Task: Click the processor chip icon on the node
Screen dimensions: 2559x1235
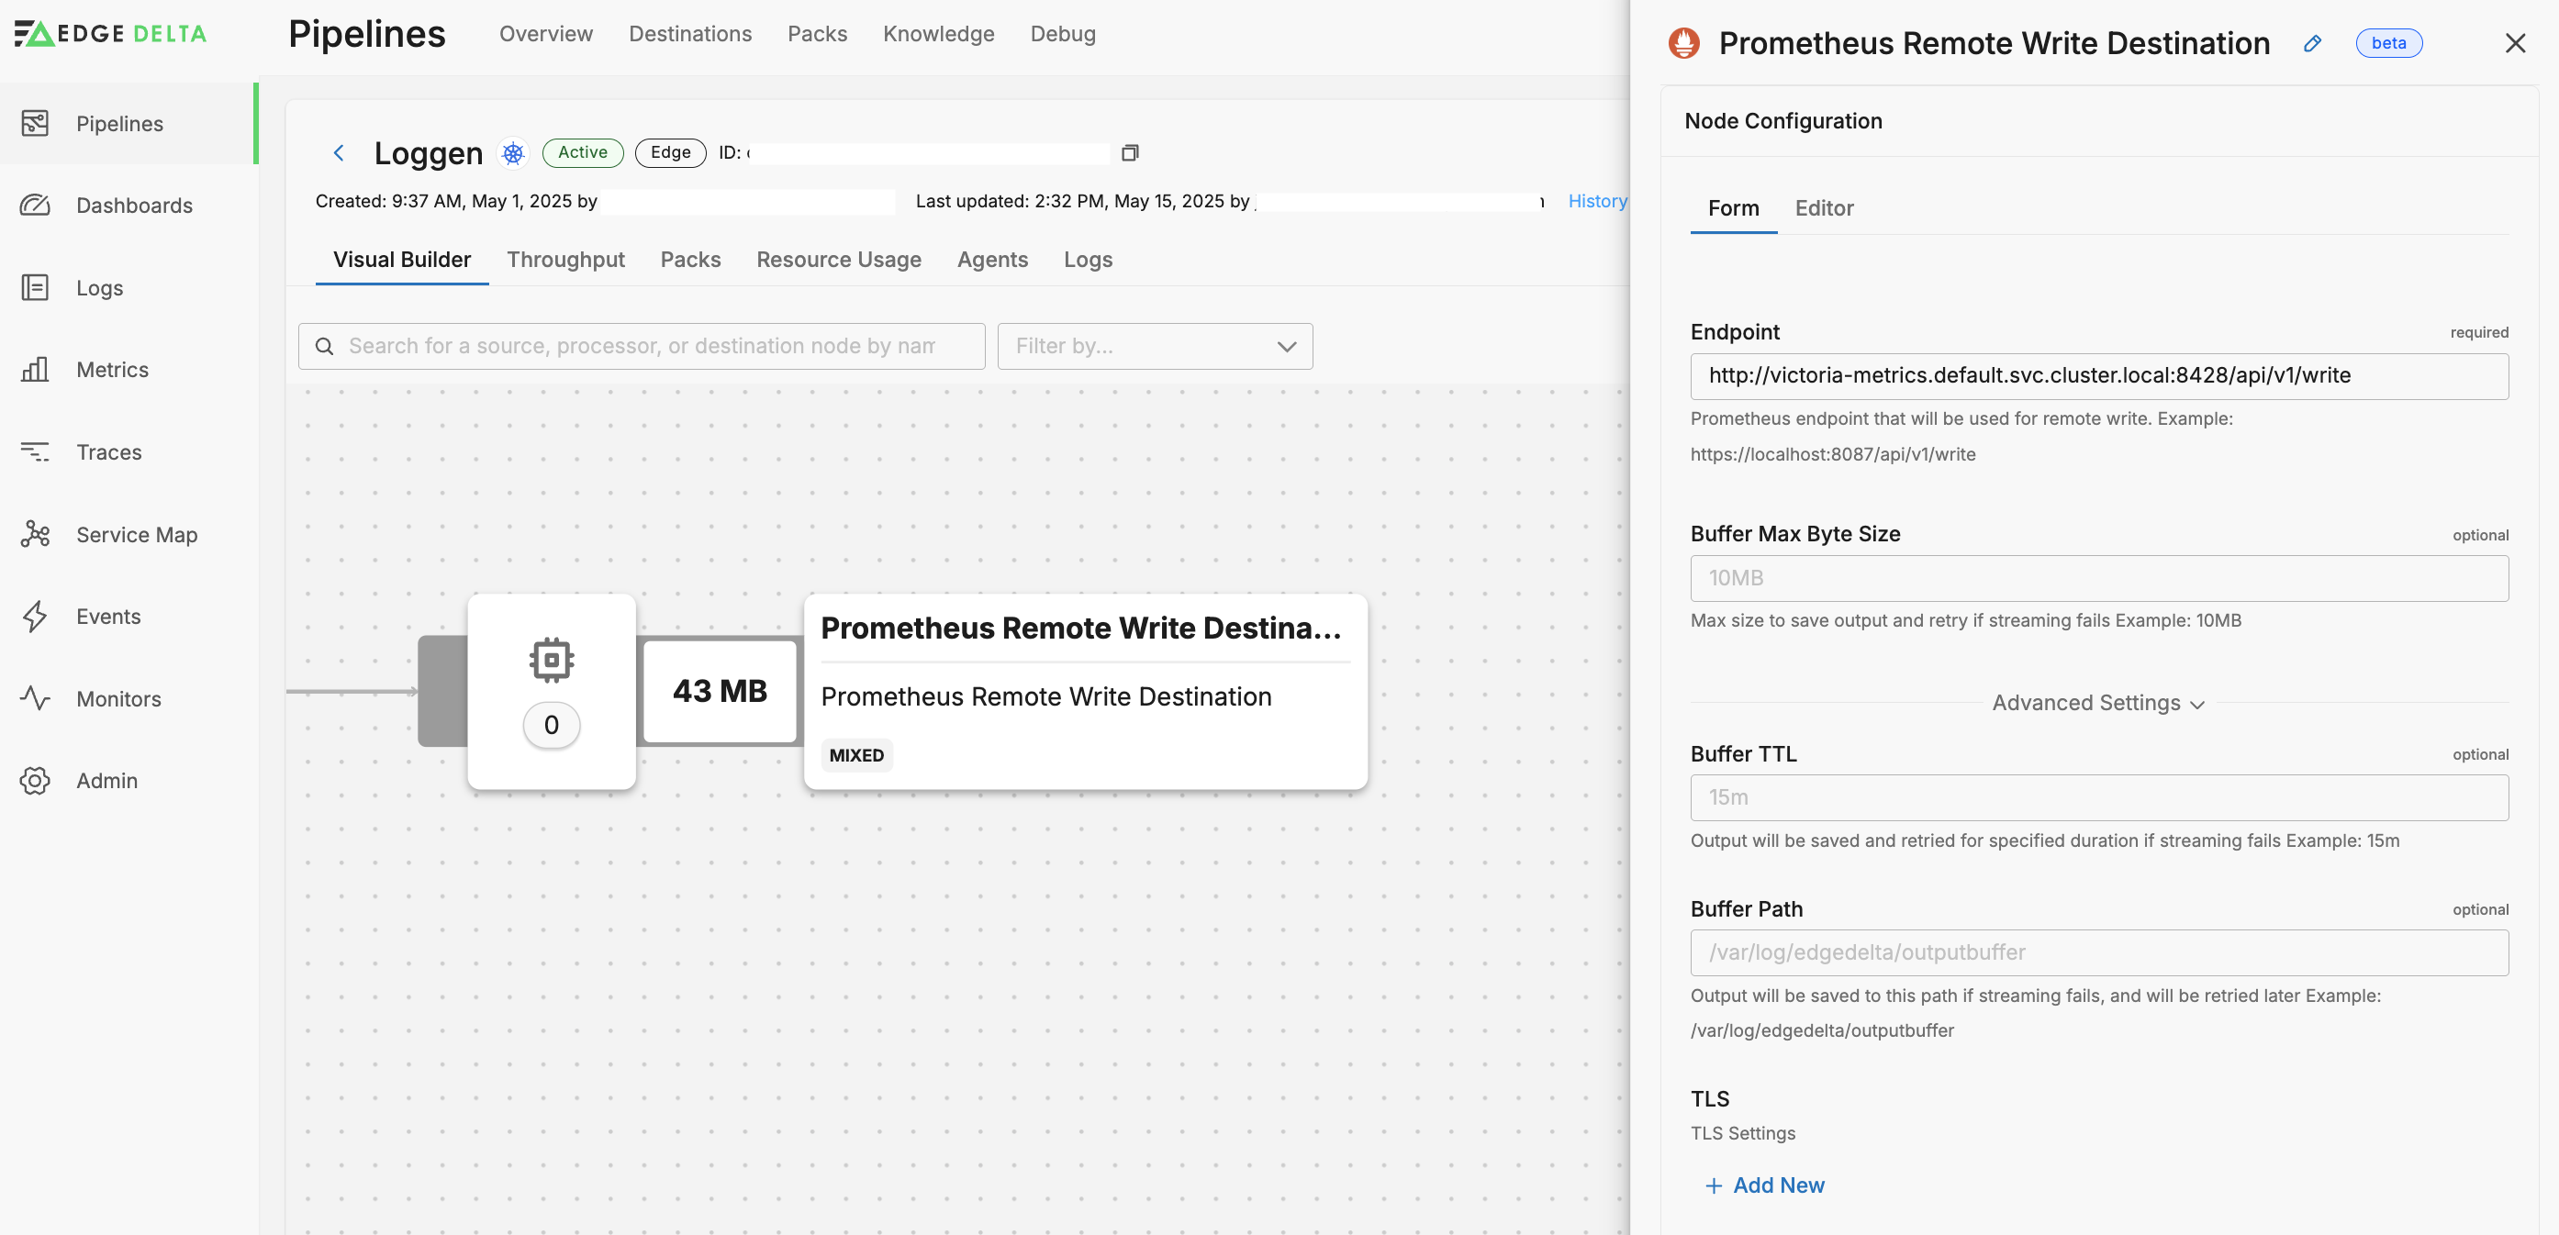Action: pos(552,659)
